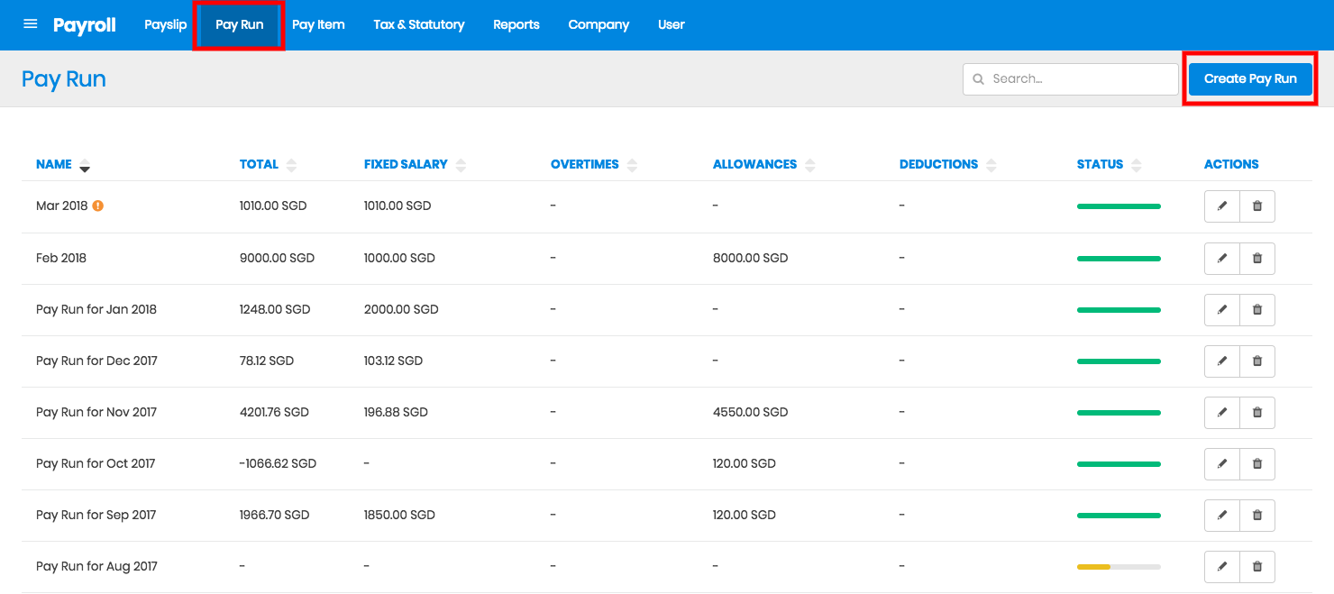The width and height of the screenshot is (1334, 594).
Task: Click the Actions column header
Action: click(x=1231, y=164)
